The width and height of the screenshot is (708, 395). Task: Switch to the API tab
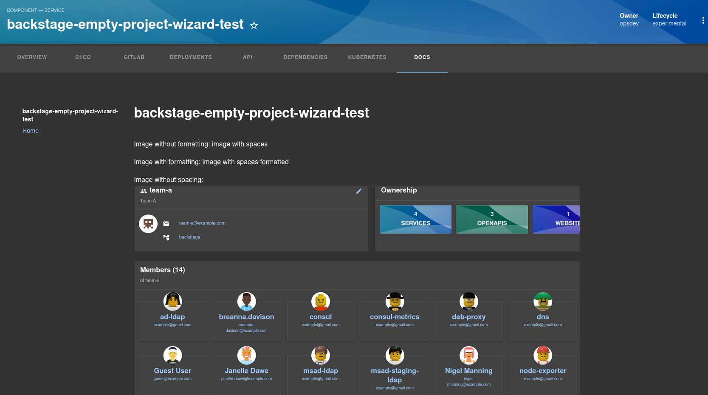click(248, 57)
